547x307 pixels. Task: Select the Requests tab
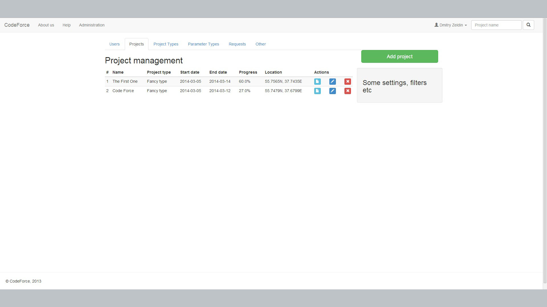point(237,44)
